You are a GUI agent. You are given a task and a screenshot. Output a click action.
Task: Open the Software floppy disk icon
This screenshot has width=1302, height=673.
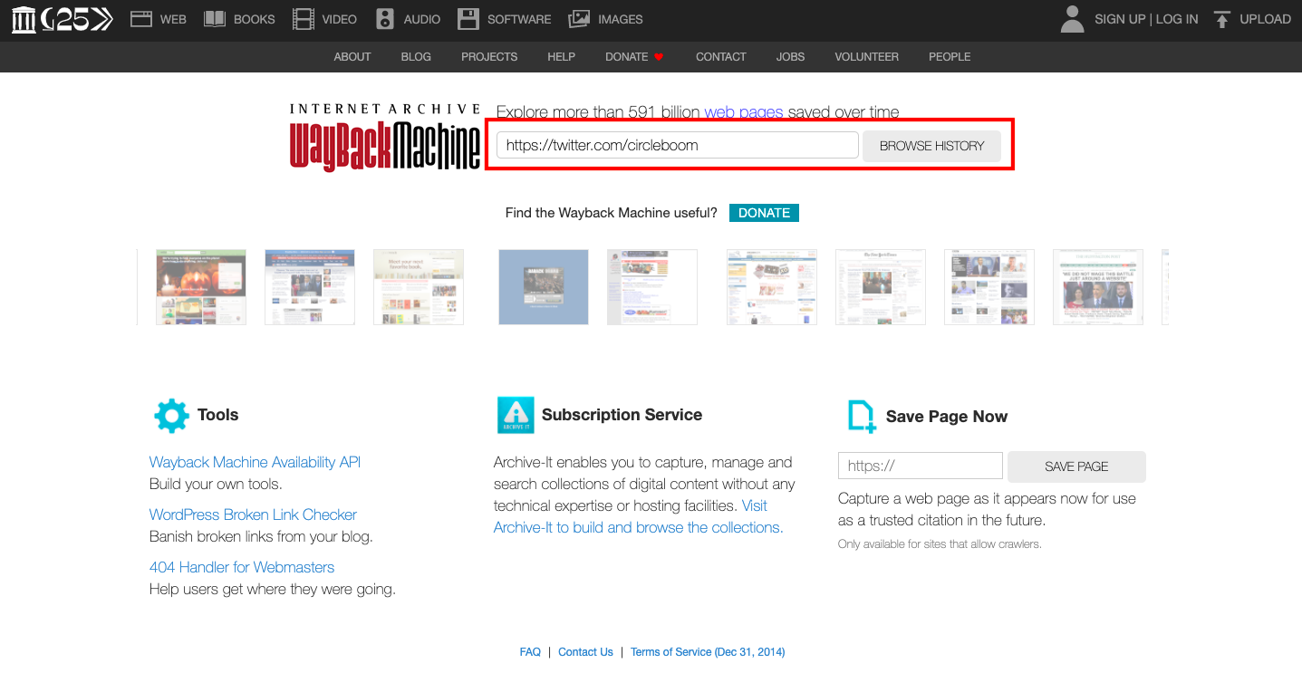(x=468, y=18)
